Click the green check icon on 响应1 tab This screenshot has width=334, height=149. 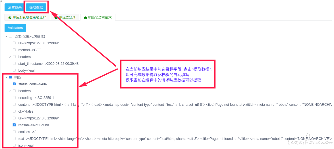[x=10, y=18]
